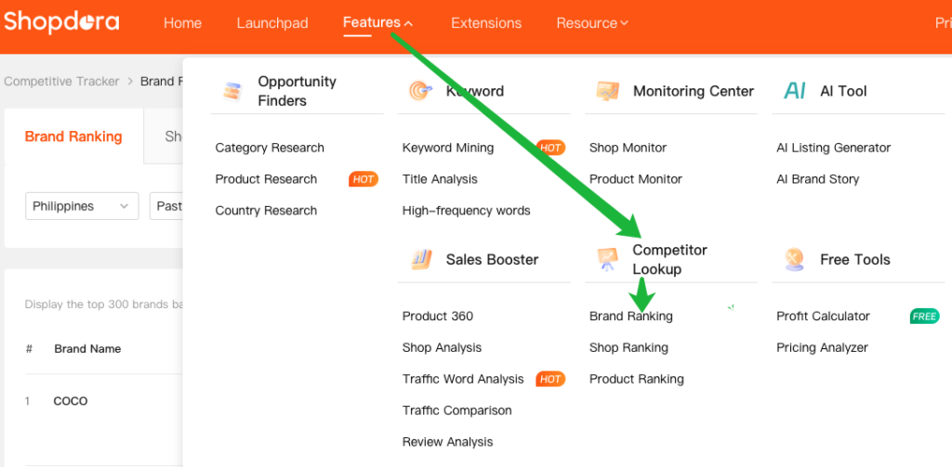Open Traffic Word Analysis
This screenshot has width=952, height=467.
[x=463, y=380]
